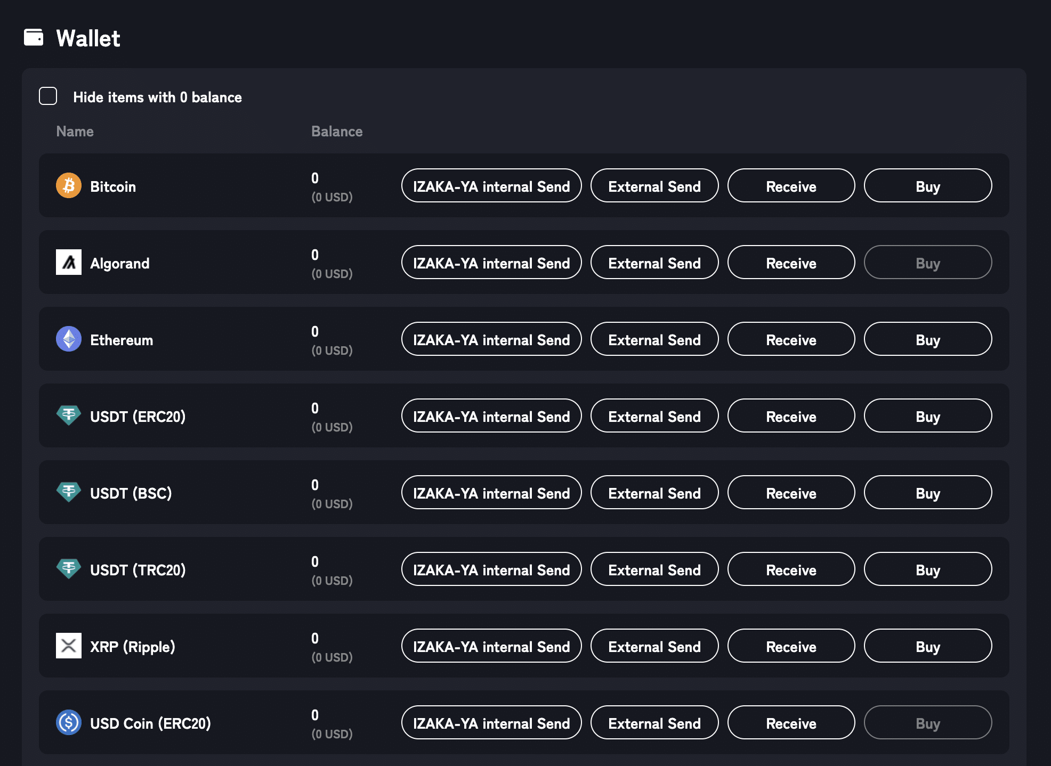Click the Bitcoin coin icon
Image resolution: width=1051 pixels, height=766 pixels.
68,186
